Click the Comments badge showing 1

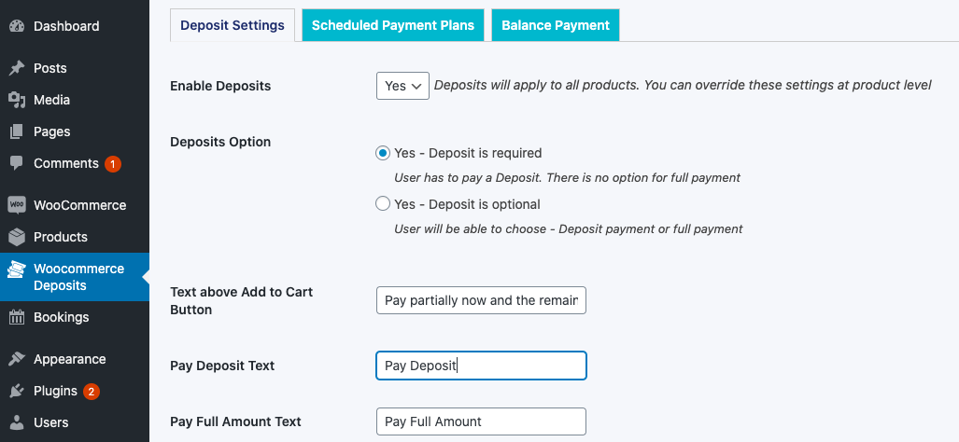pos(113,163)
